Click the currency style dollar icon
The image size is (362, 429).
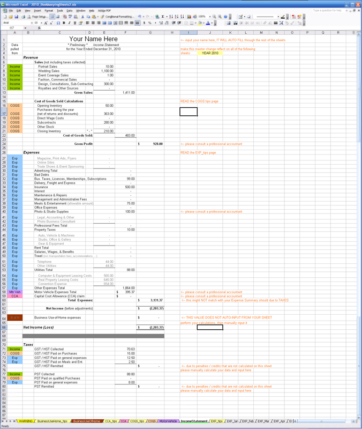(x=144, y=23)
